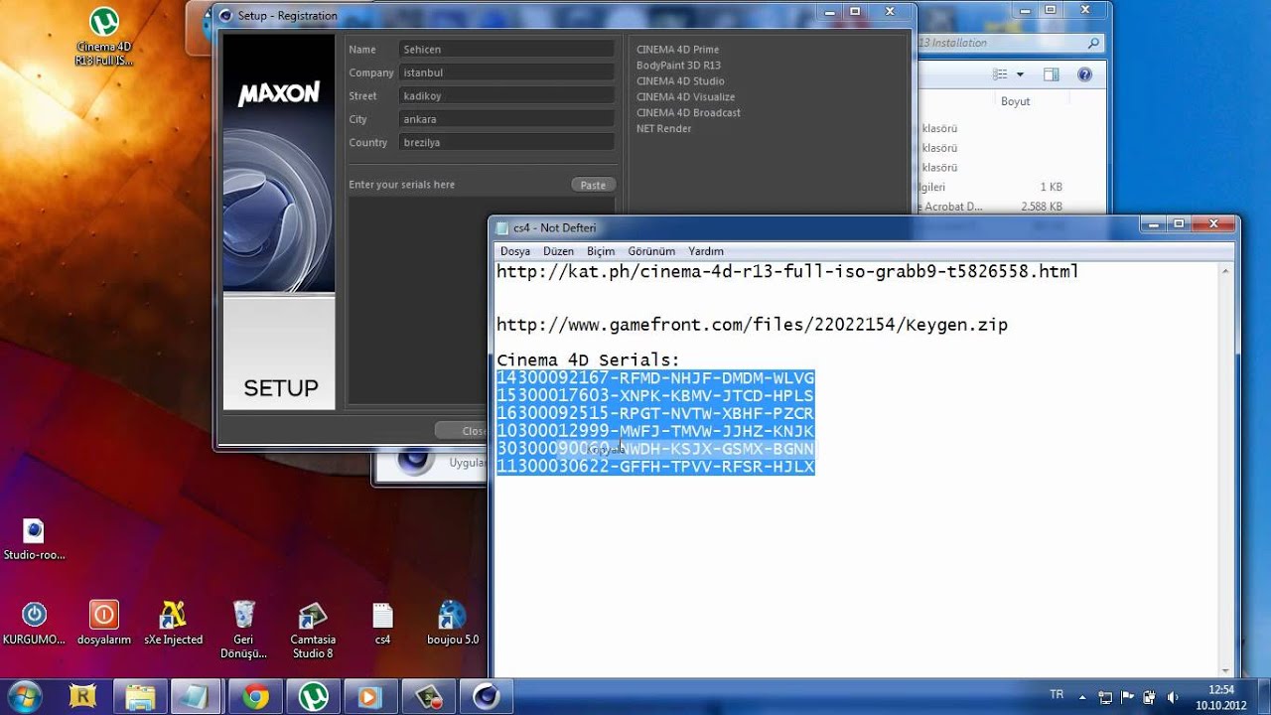Open uTorrent from the taskbar
The height and width of the screenshot is (715, 1271).
pos(313,697)
